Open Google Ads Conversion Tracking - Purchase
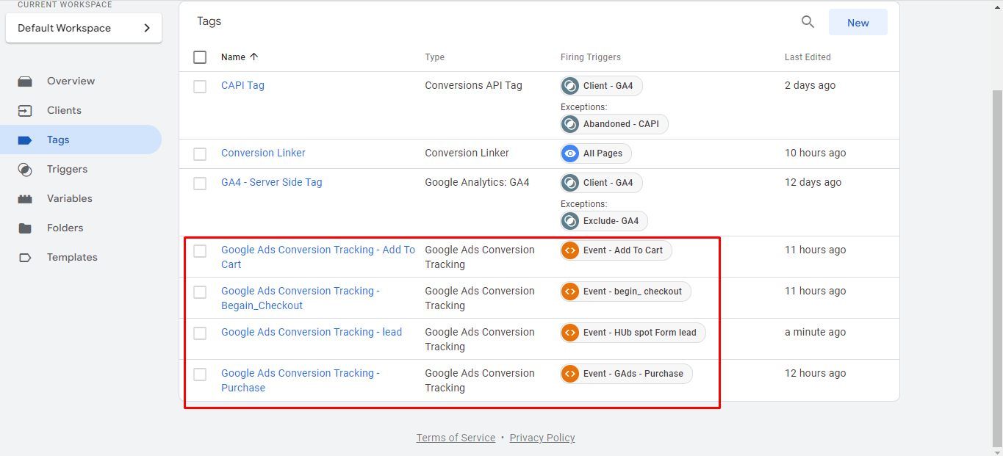The width and height of the screenshot is (1003, 456). (x=301, y=380)
